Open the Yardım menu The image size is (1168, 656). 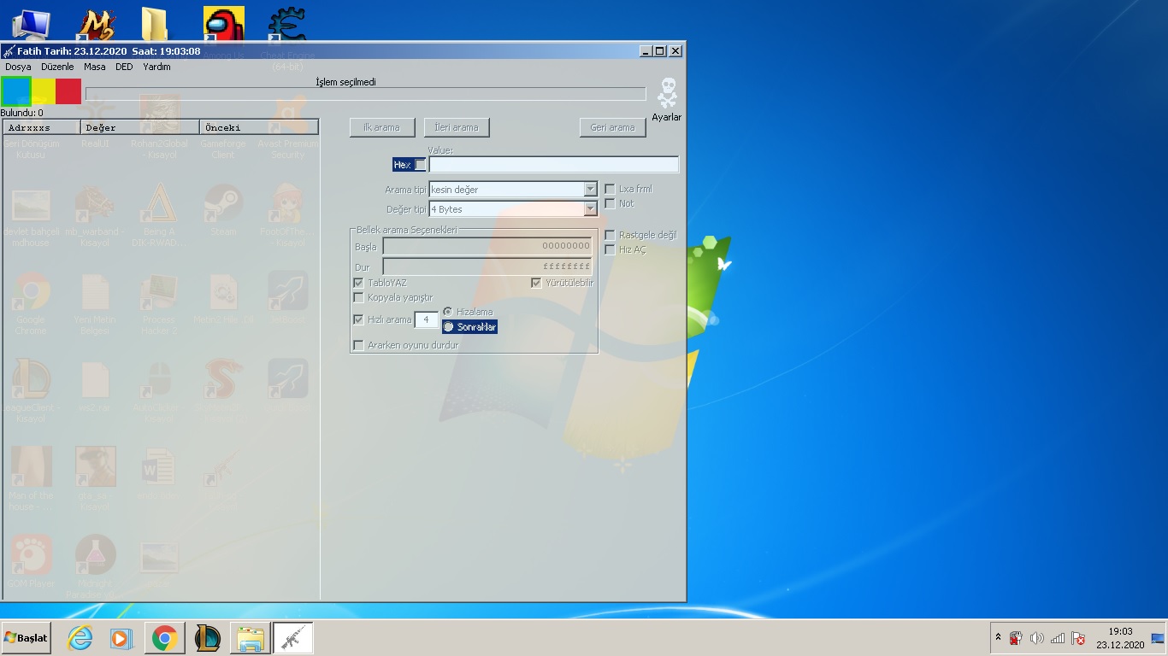[x=156, y=67]
